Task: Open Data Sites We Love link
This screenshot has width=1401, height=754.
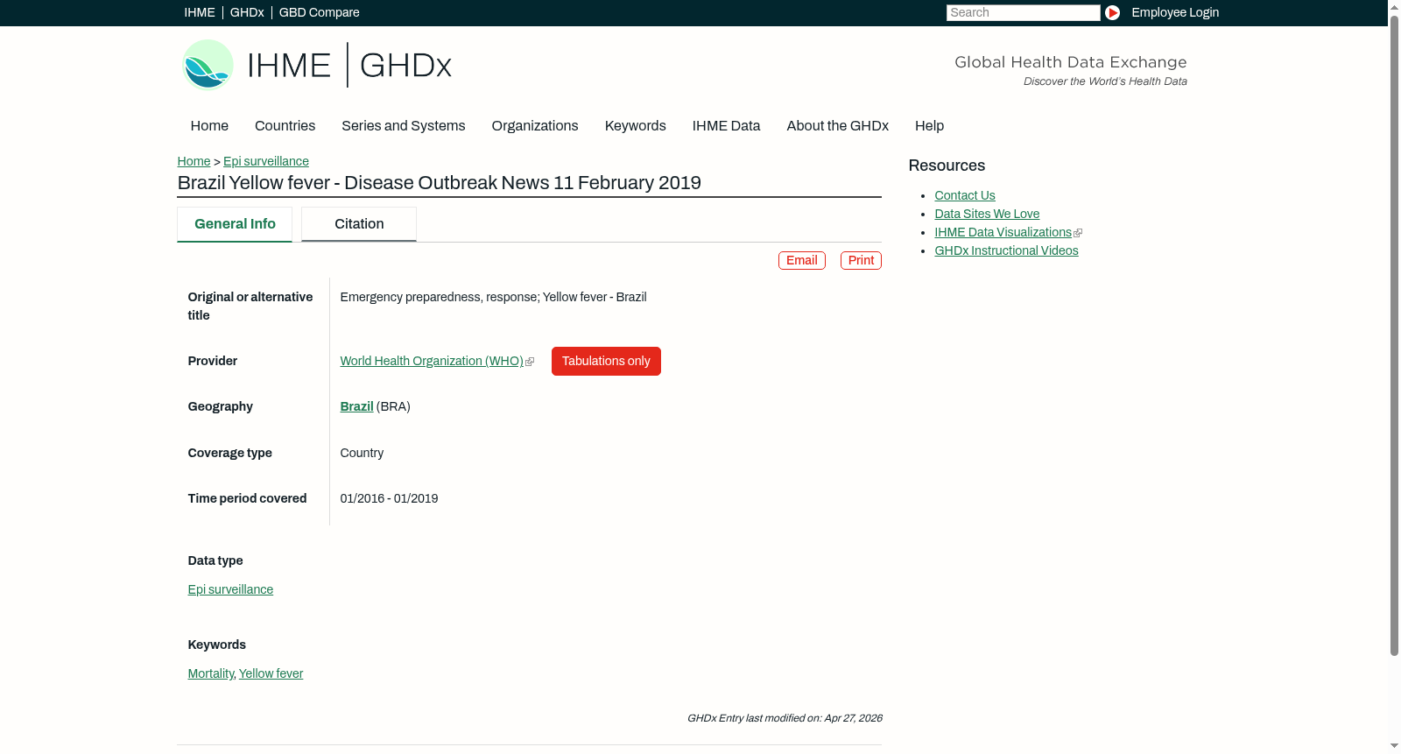Action: tap(987, 214)
